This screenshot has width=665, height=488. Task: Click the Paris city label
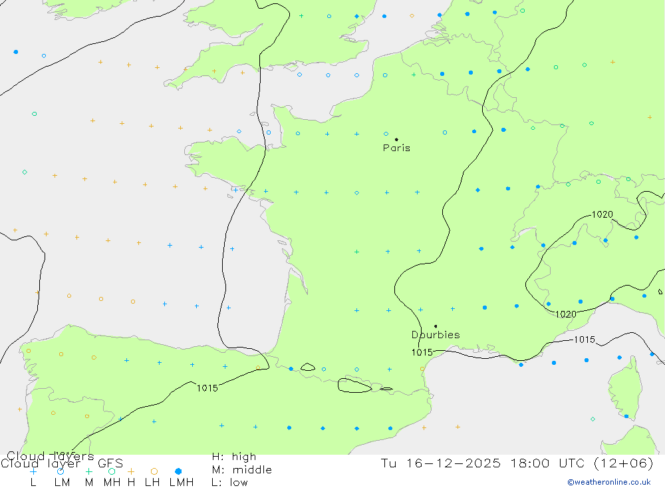point(396,148)
